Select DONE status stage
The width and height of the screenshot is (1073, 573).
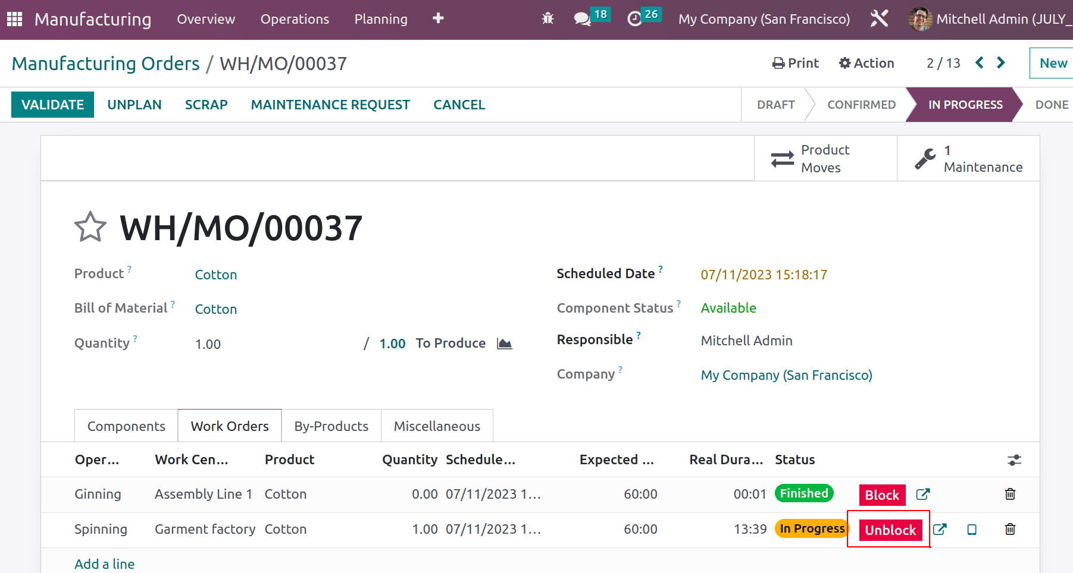coord(1052,105)
